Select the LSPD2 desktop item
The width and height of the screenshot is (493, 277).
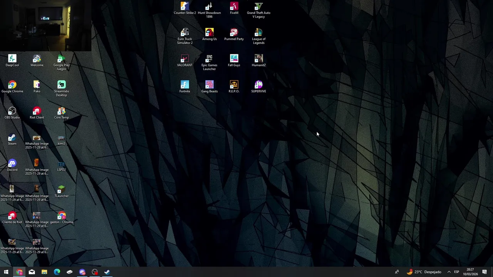pos(62,165)
